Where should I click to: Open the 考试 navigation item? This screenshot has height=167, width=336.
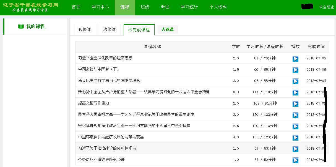(165, 7)
